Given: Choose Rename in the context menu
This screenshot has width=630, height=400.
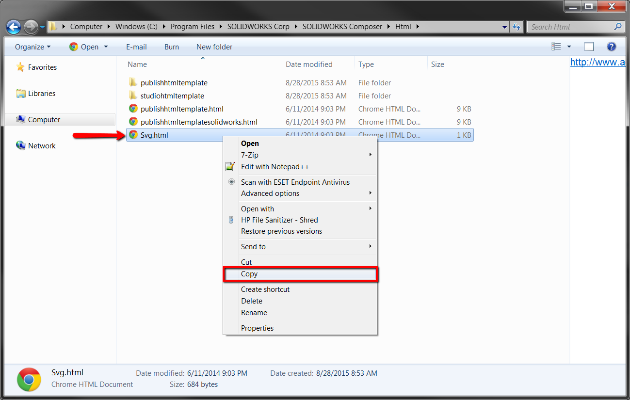Looking at the screenshot, I should pyautogui.click(x=300, y=313).
